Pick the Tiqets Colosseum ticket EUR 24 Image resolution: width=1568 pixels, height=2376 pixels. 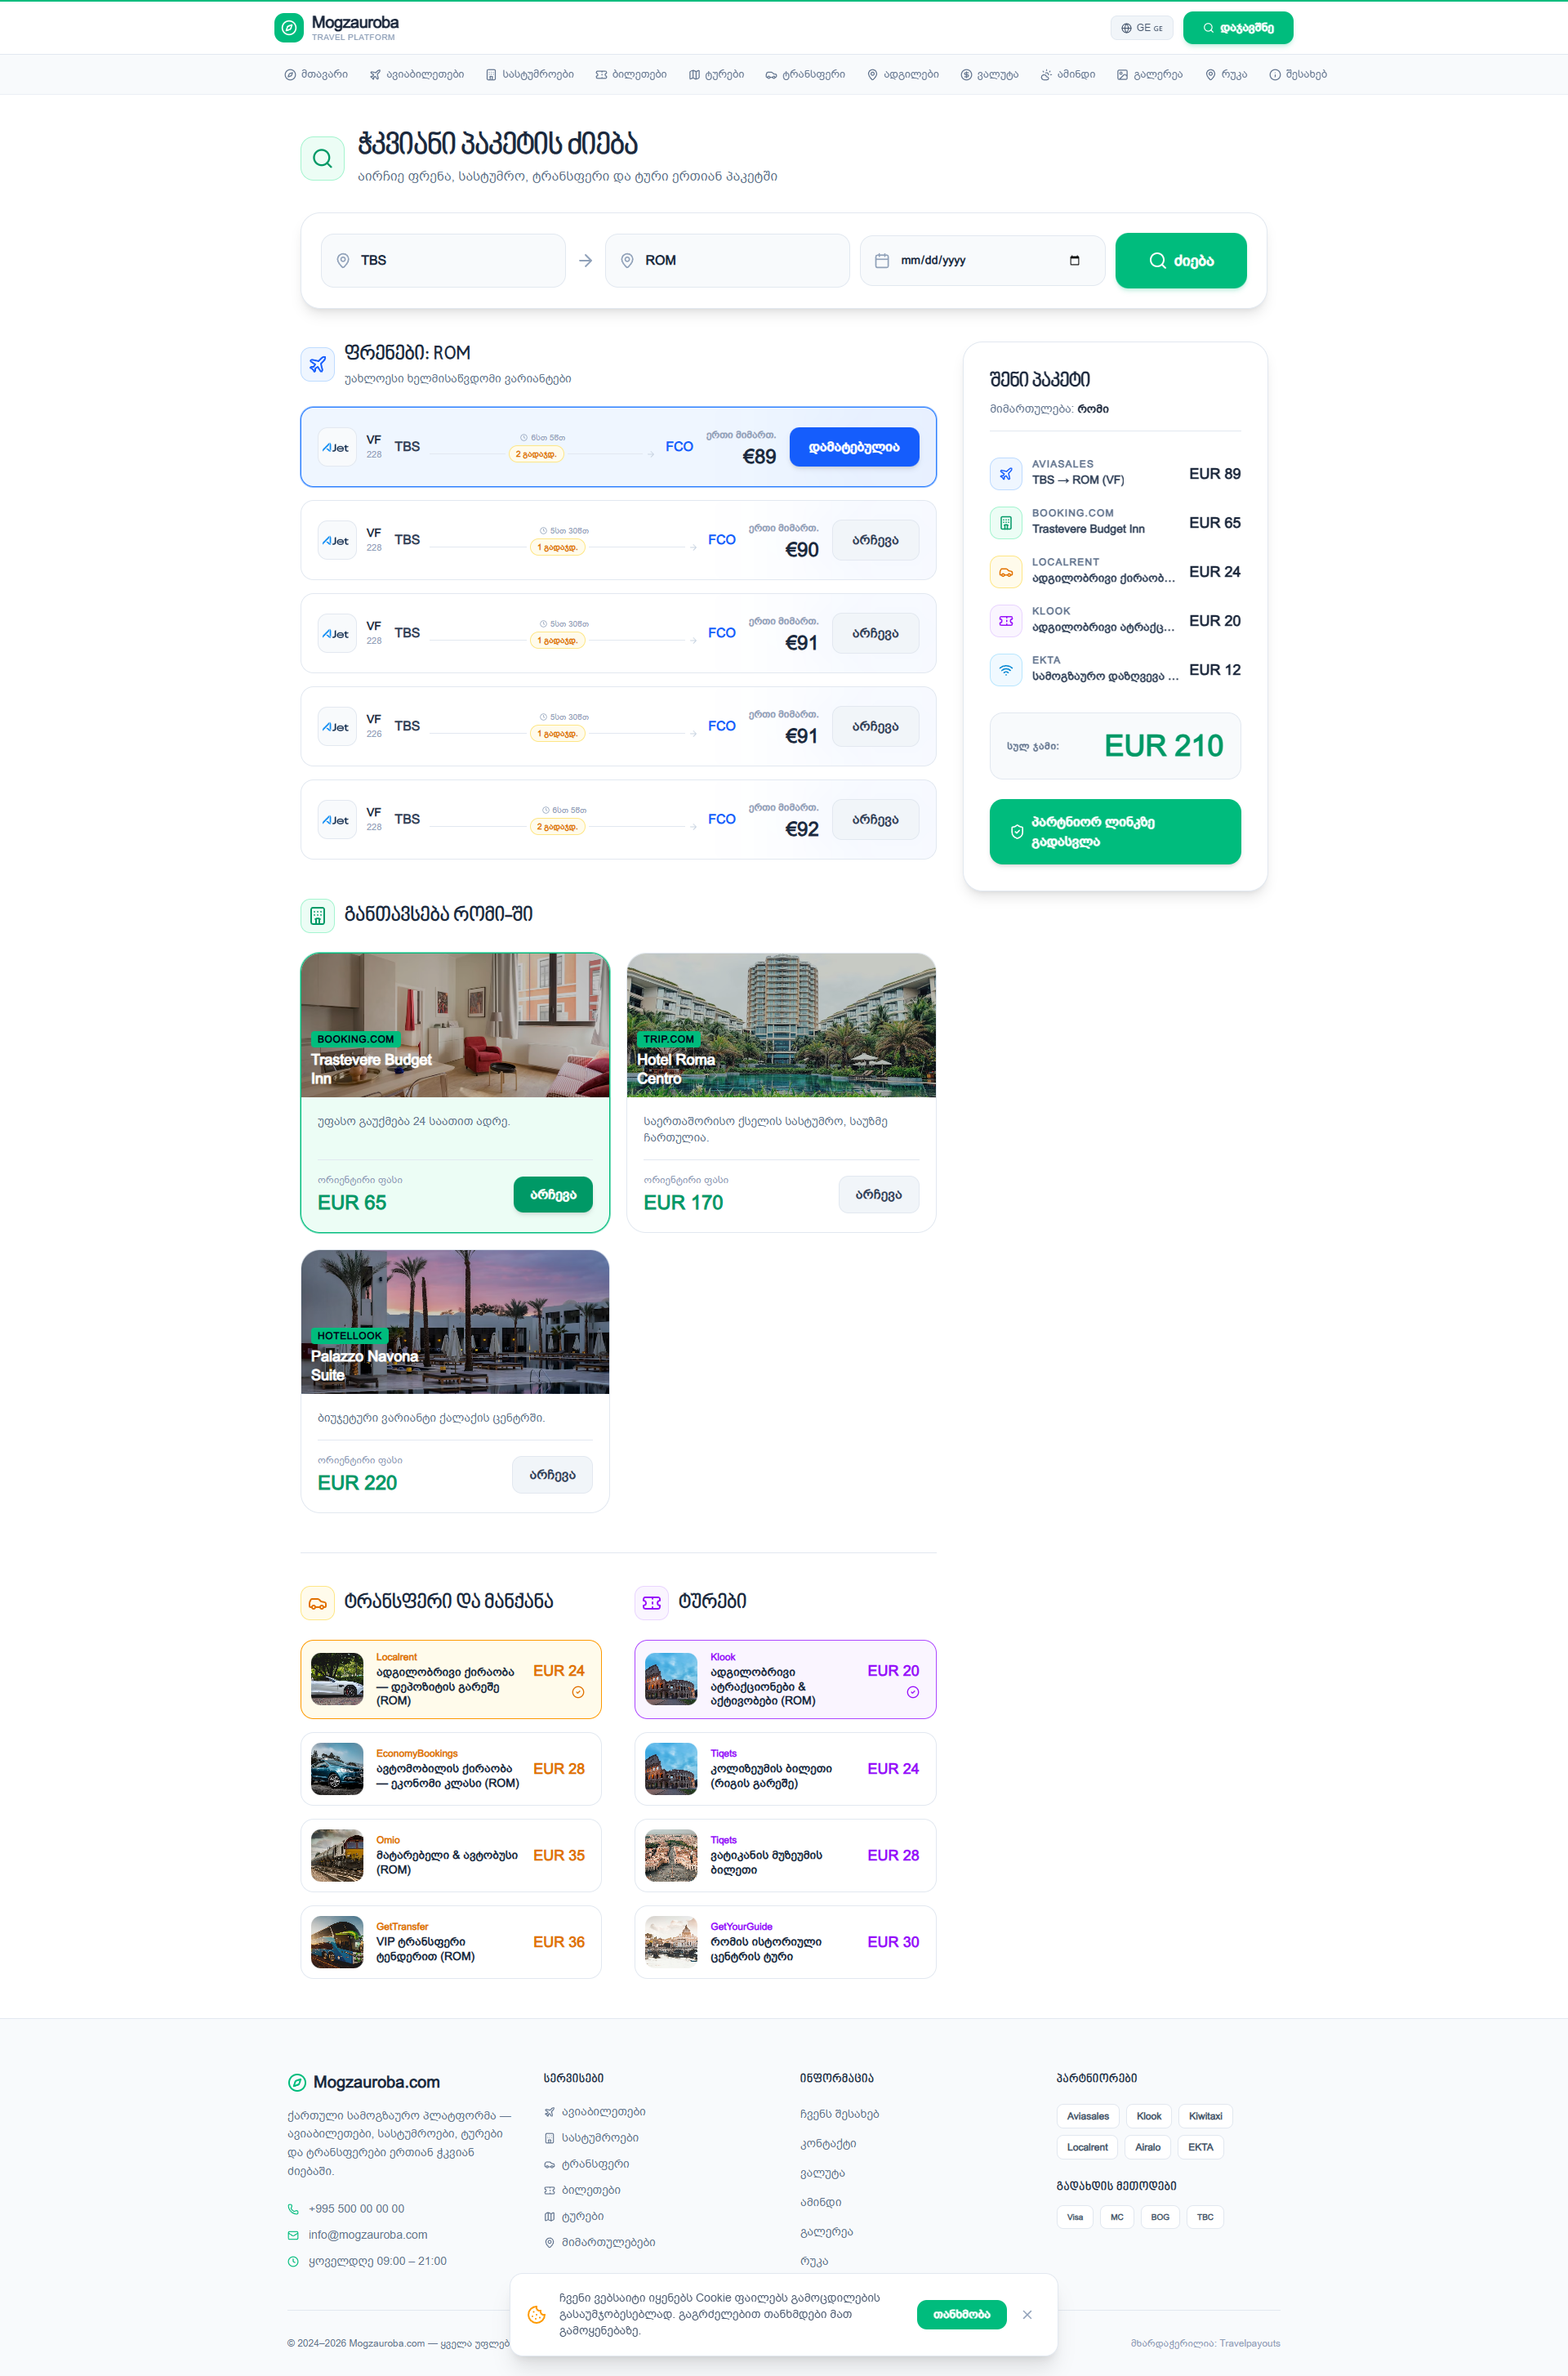pyautogui.click(x=784, y=1769)
